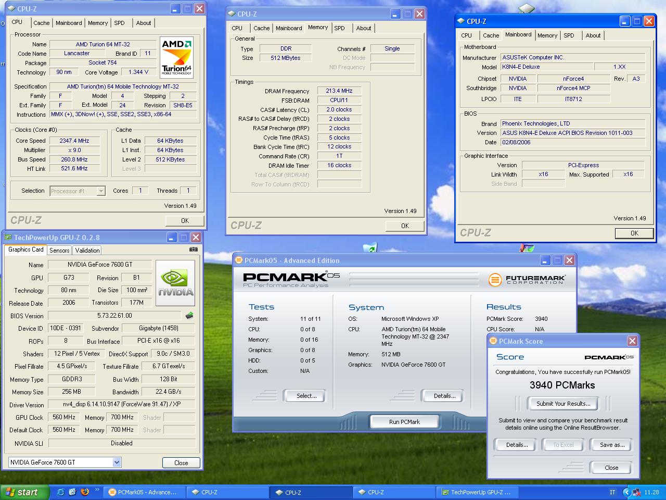Click Save as... in PCMark Score dialog
Image resolution: width=666 pixels, height=500 pixels.
point(612,445)
